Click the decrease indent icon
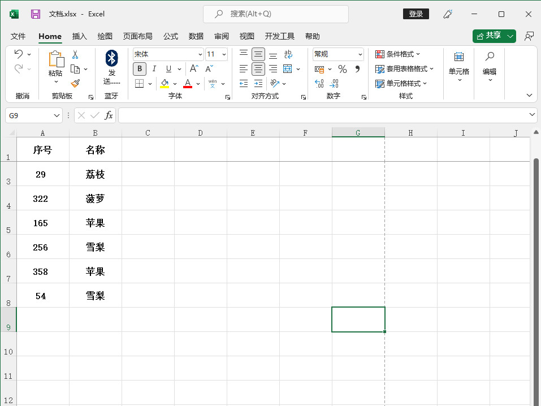541x406 pixels. click(x=244, y=84)
